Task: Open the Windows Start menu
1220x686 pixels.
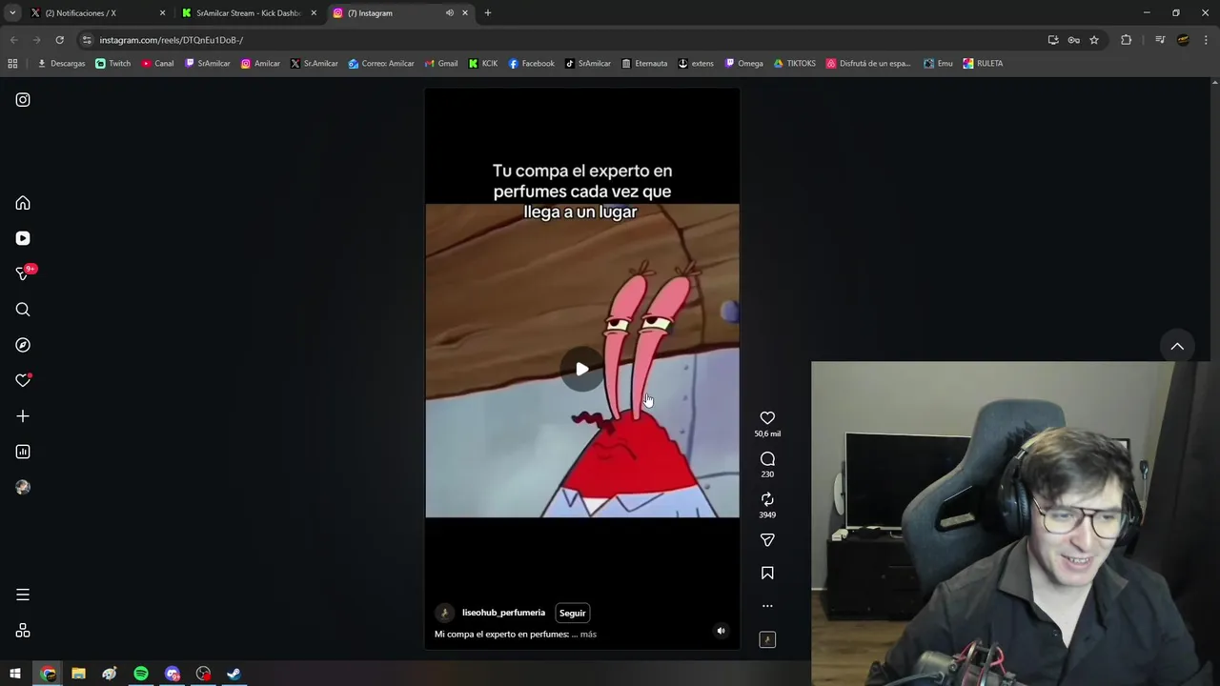Action: (x=15, y=674)
